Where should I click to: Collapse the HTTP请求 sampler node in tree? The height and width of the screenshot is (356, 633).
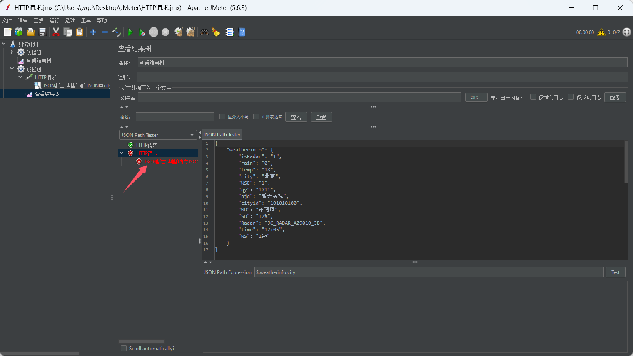[20, 77]
